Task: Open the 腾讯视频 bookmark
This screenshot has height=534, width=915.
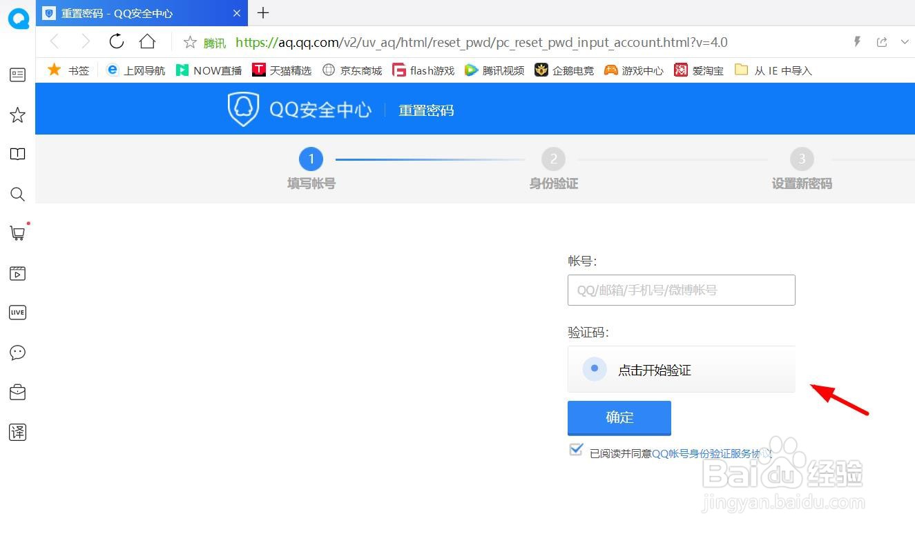Action: [494, 70]
